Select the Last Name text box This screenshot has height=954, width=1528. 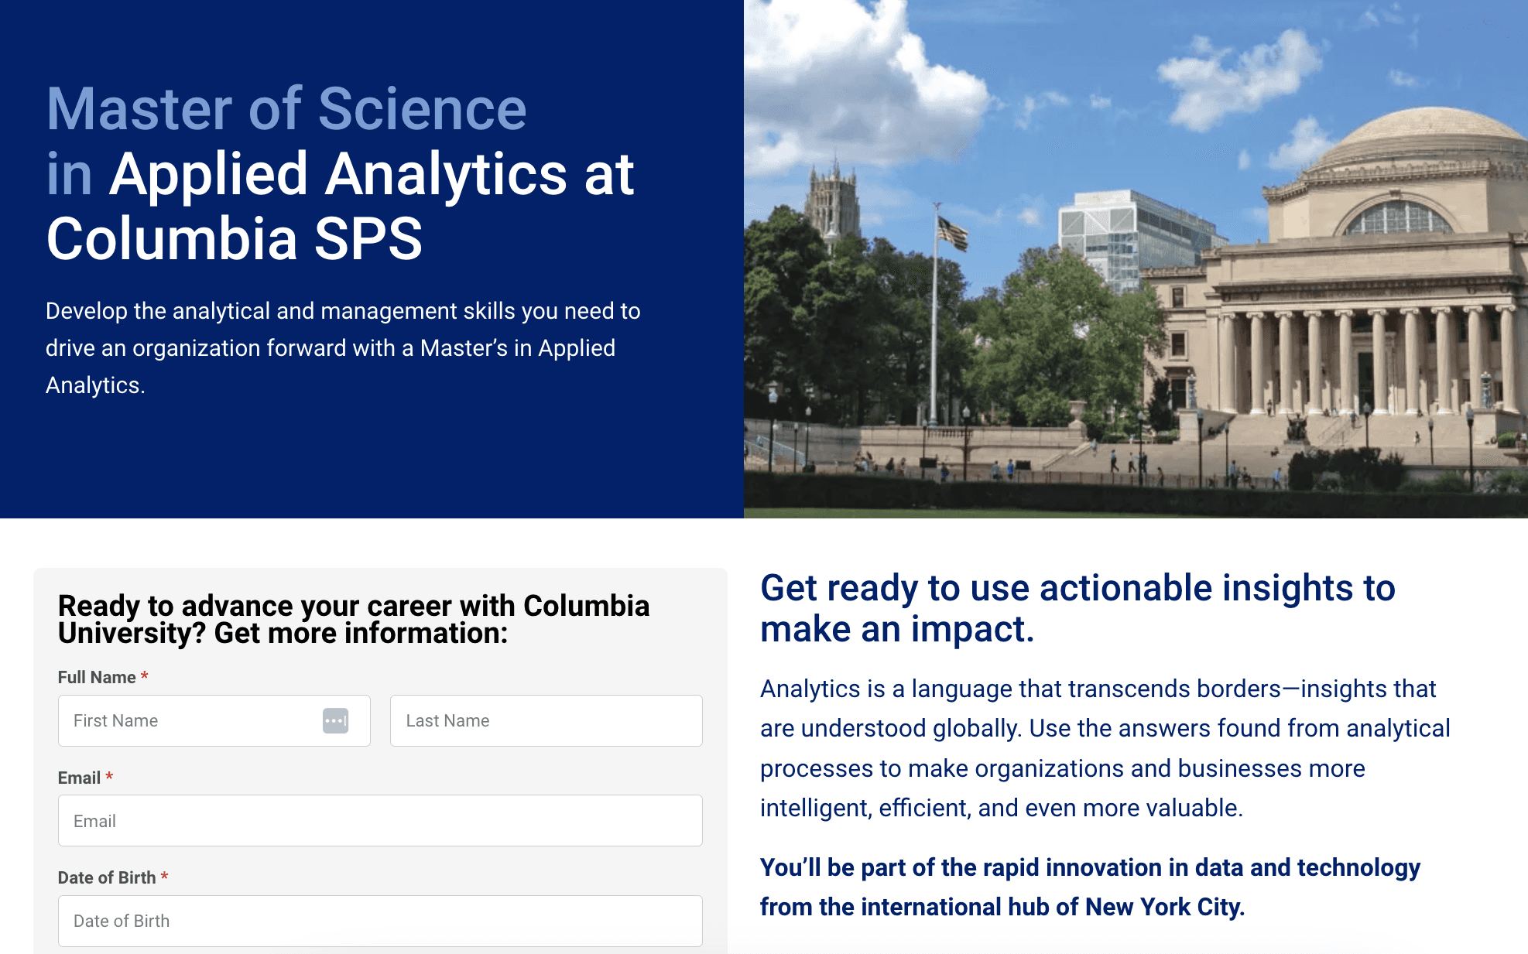(546, 720)
